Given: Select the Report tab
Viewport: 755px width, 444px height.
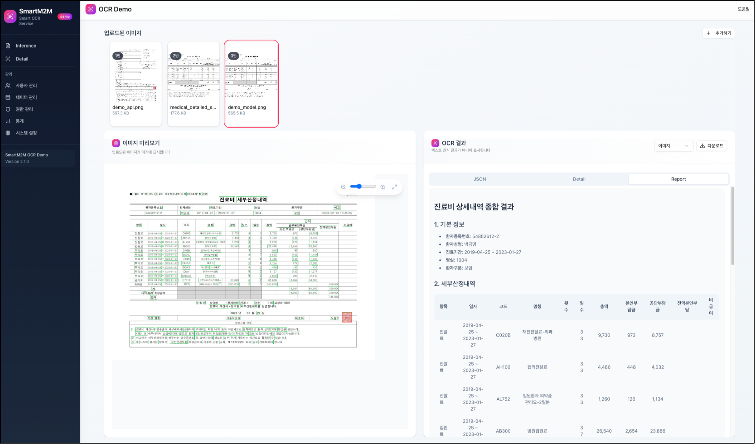Looking at the screenshot, I should (678, 179).
